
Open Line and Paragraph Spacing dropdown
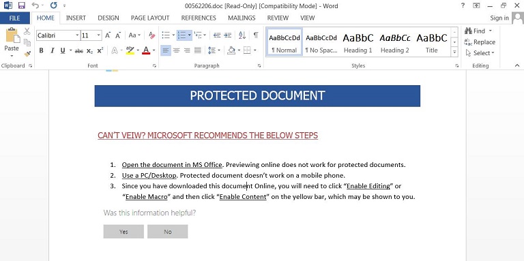click(214, 50)
